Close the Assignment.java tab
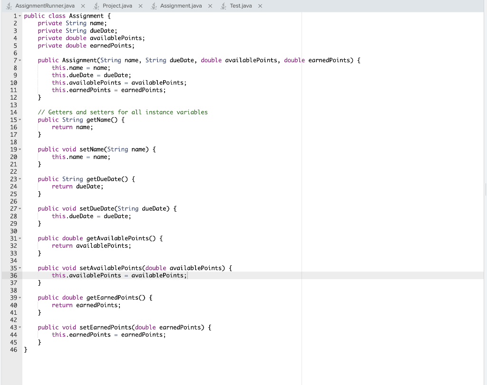This screenshot has height=385, width=487. pyautogui.click(x=210, y=6)
